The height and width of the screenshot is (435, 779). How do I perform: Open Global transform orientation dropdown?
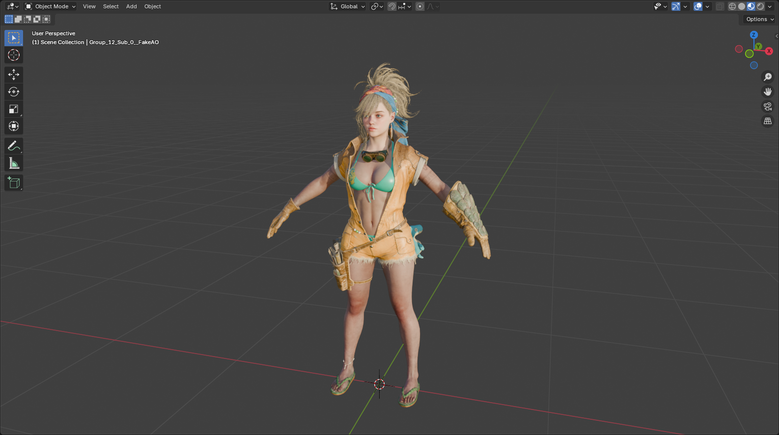pos(348,6)
